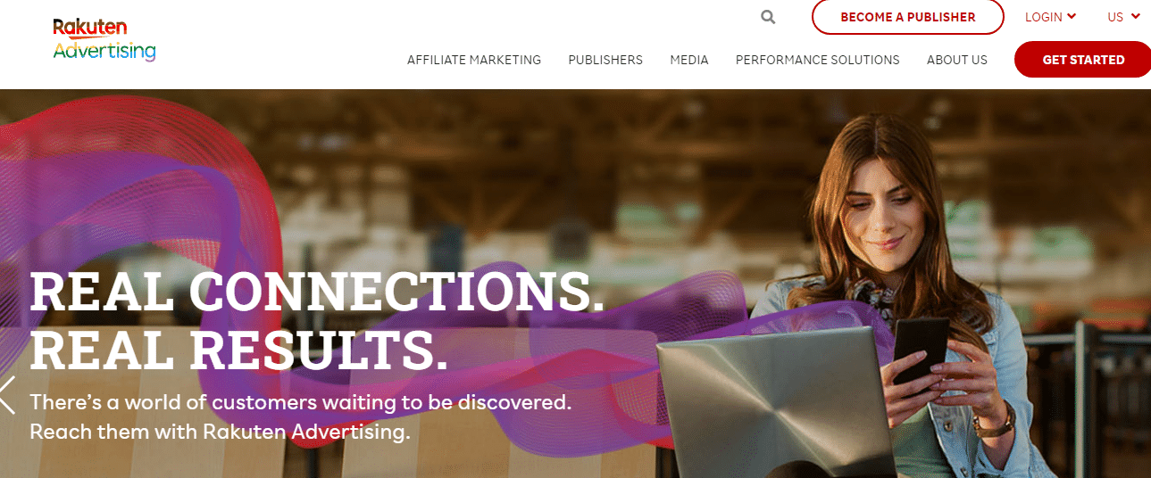Click the Real Connections headline text

[x=317, y=292]
